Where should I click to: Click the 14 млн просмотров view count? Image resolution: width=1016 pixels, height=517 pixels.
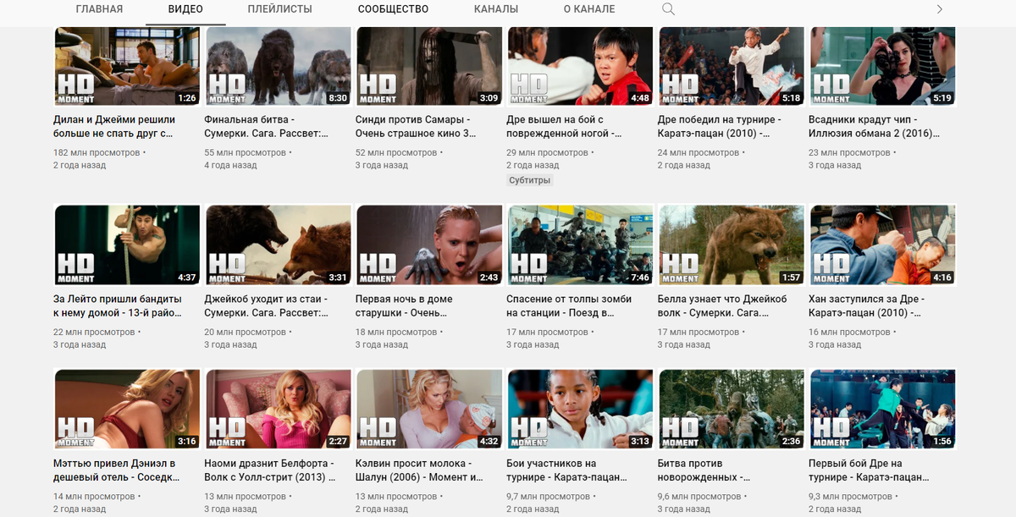(94, 496)
